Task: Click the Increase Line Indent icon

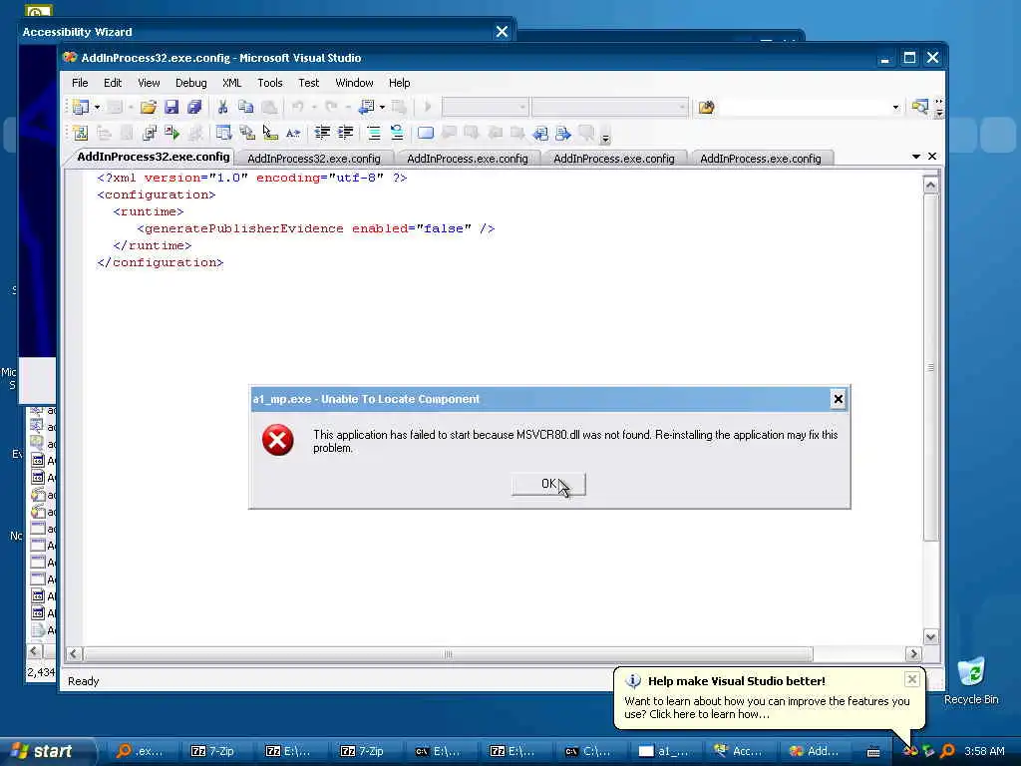Action: point(346,134)
